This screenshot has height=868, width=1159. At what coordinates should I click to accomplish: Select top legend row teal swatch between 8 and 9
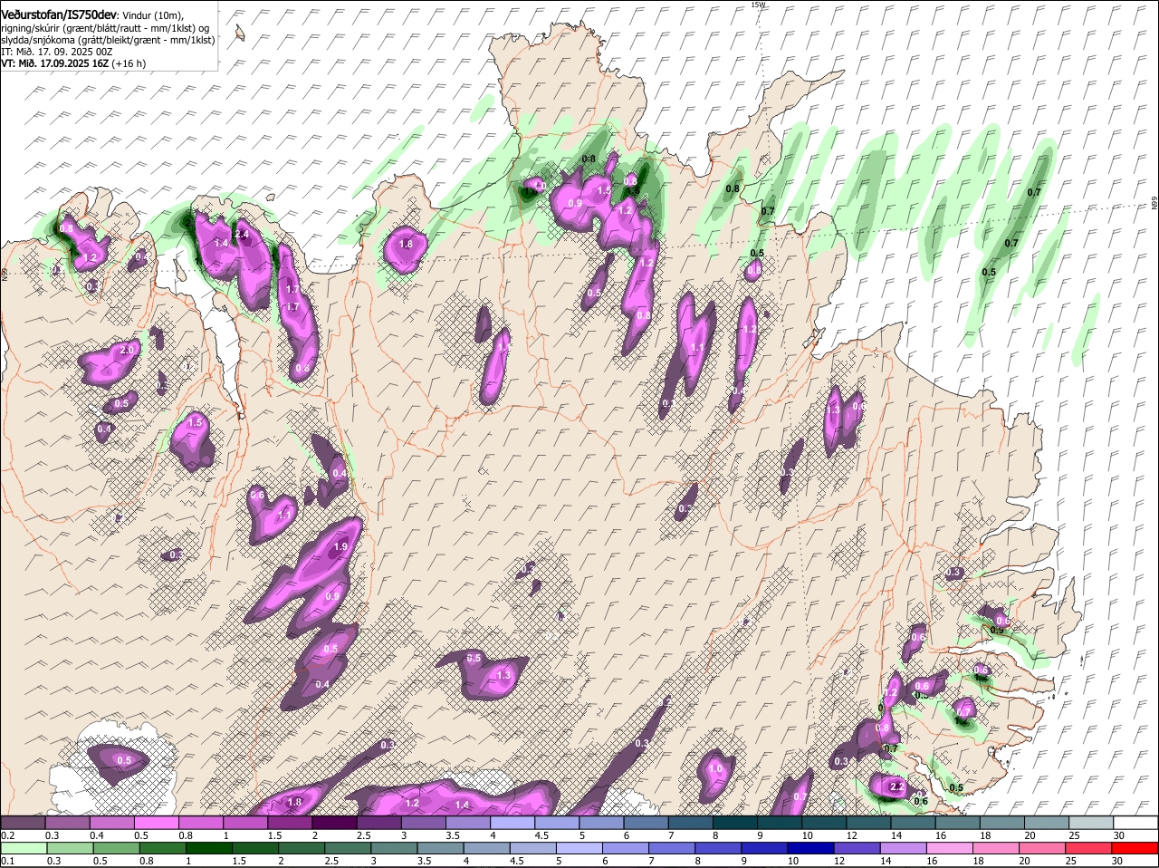[x=734, y=823]
